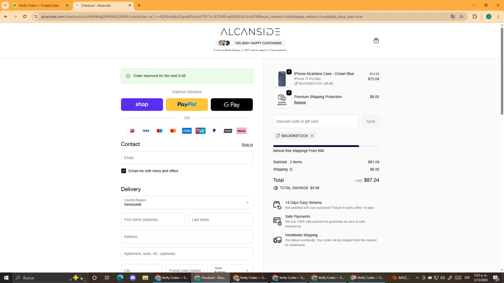Image resolution: width=504 pixels, height=283 pixels.
Task: Focus the Address field
Action: 187,237
